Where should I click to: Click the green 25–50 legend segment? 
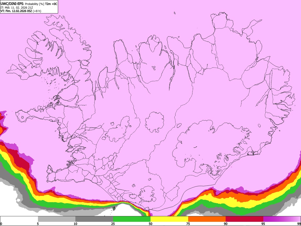[132, 219]
